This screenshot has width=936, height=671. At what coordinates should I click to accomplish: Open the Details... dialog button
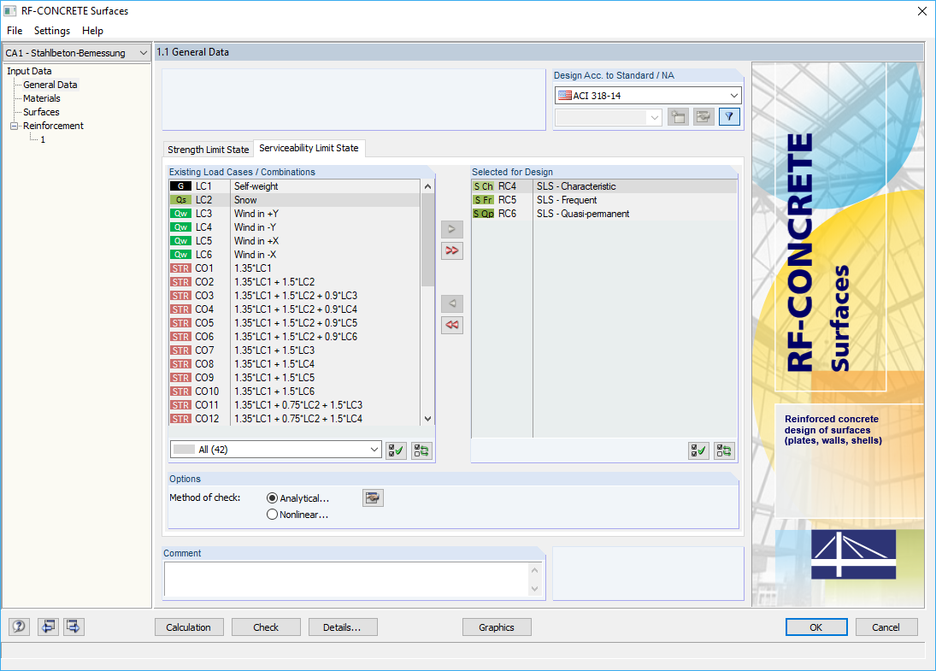click(343, 627)
